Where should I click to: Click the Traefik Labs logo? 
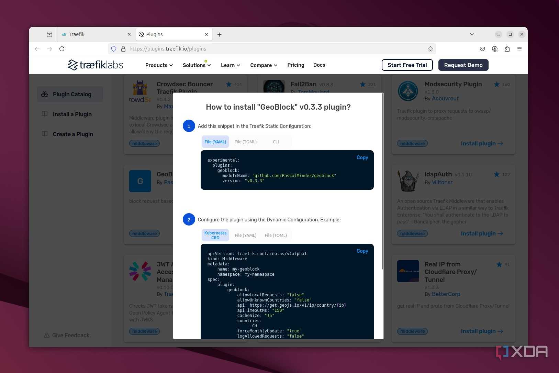point(96,65)
